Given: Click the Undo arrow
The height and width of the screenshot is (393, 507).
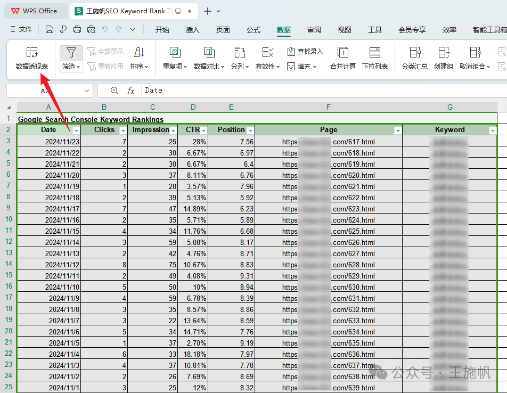Looking at the screenshot, I should coord(105,30).
